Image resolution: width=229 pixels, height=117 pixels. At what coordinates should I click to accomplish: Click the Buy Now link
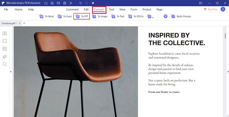point(210,9)
